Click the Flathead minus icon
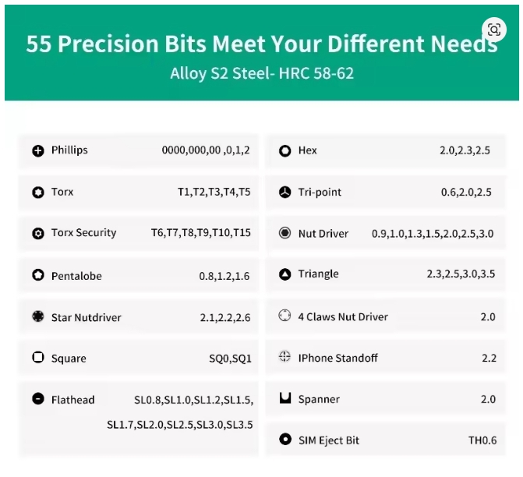 (38, 398)
